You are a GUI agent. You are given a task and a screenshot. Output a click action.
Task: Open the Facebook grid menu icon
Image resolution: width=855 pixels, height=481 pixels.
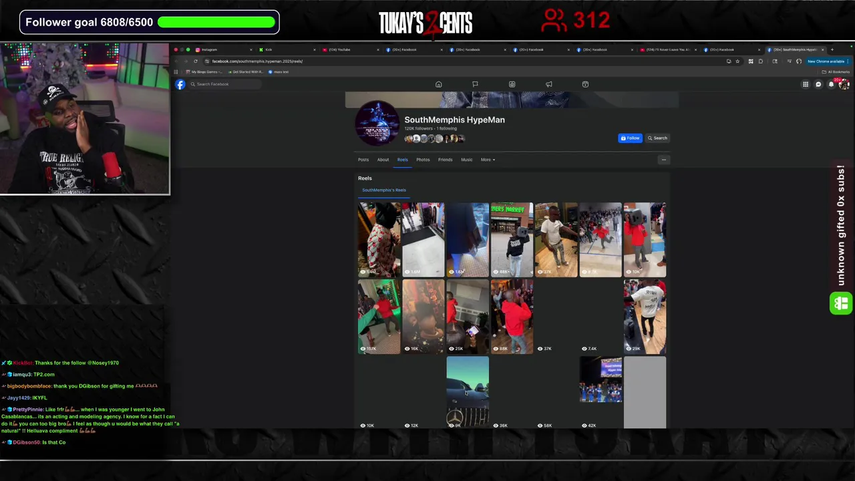pos(806,84)
